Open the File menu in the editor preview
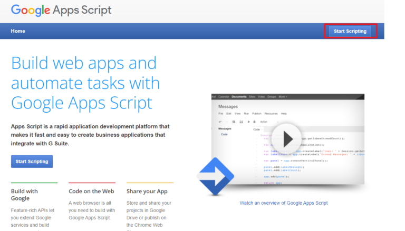The image size is (405, 231). (221, 114)
